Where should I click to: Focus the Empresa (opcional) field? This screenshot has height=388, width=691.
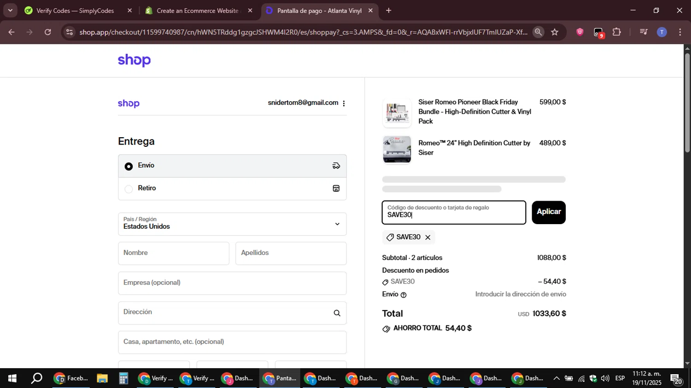(x=232, y=283)
